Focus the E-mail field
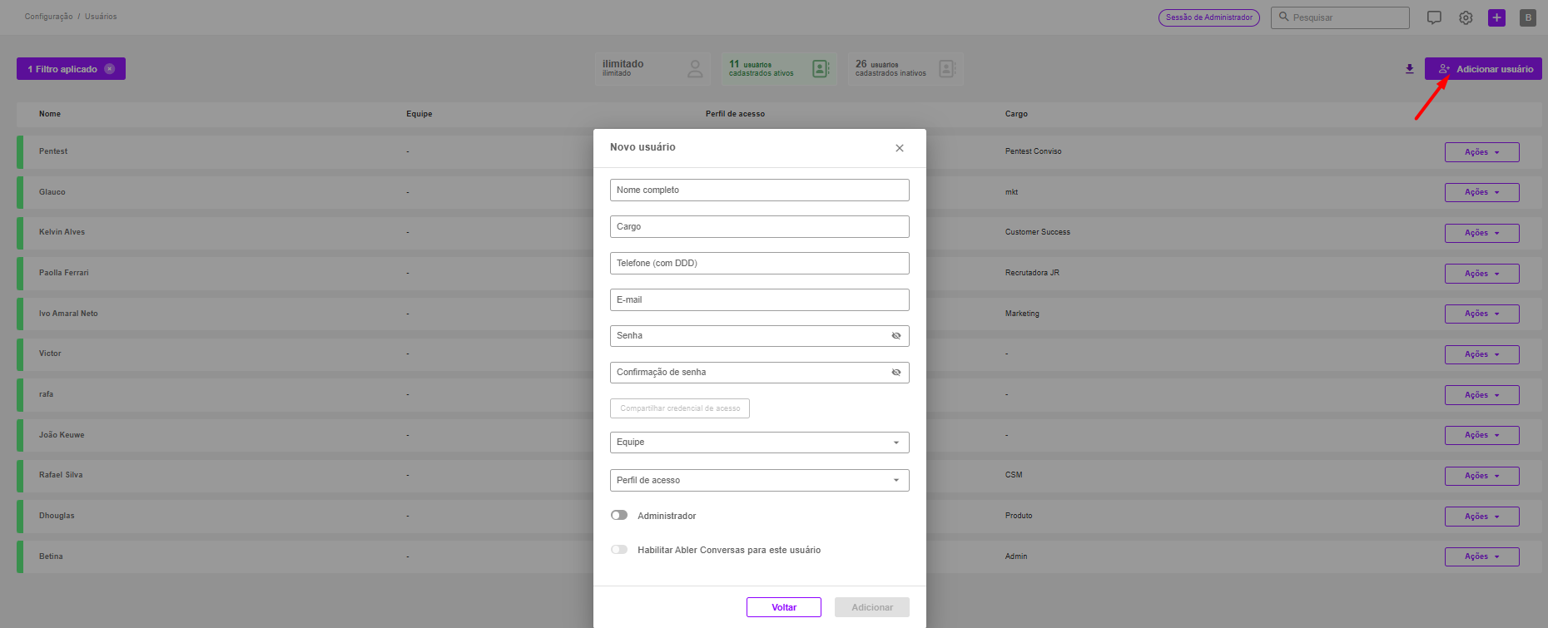This screenshot has height=628, width=1548. tap(759, 300)
